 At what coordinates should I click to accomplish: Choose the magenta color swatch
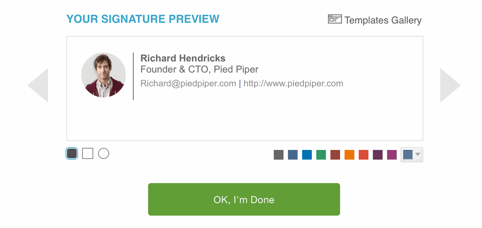(392, 155)
